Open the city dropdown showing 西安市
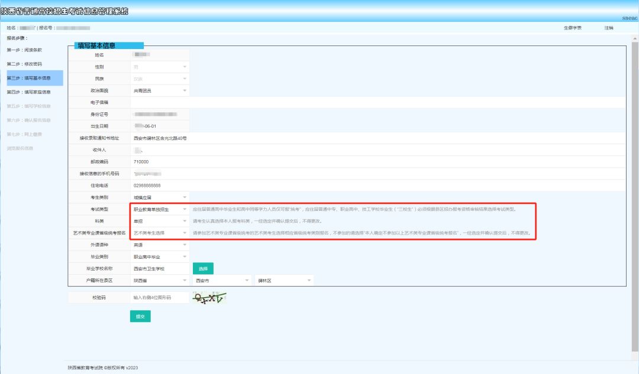 222,281
